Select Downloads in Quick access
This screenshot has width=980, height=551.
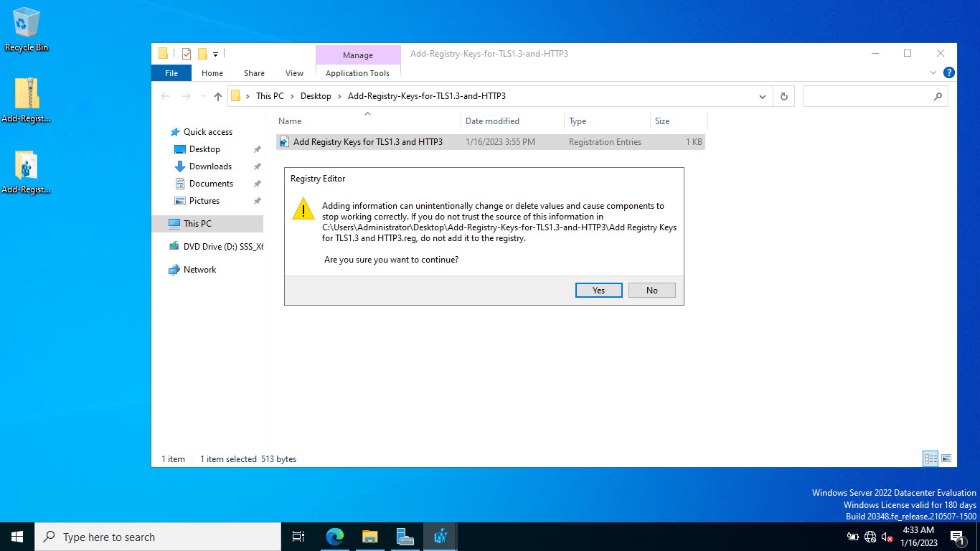[210, 166]
